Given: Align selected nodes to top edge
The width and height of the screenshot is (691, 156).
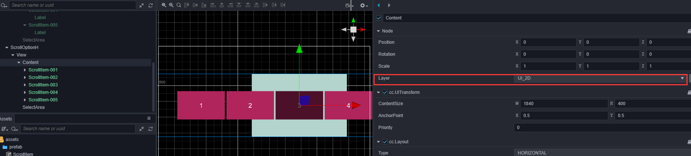Looking at the screenshot, I should pos(187,5).
